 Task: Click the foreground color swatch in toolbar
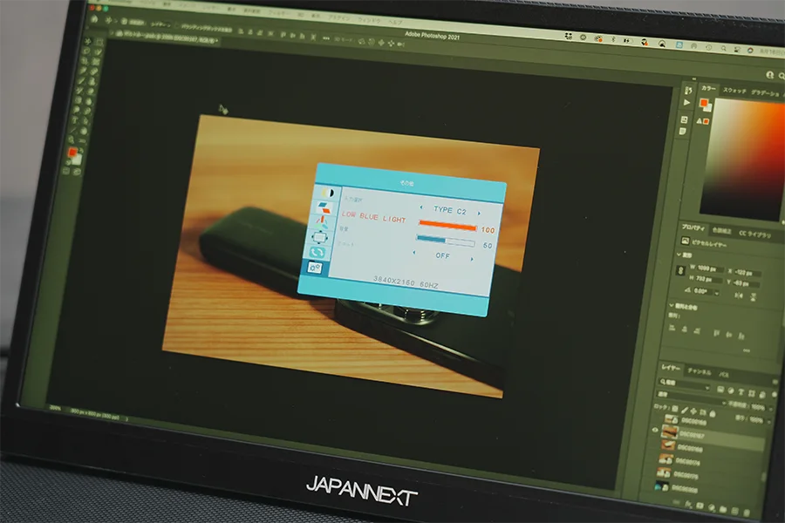[x=72, y=153]
